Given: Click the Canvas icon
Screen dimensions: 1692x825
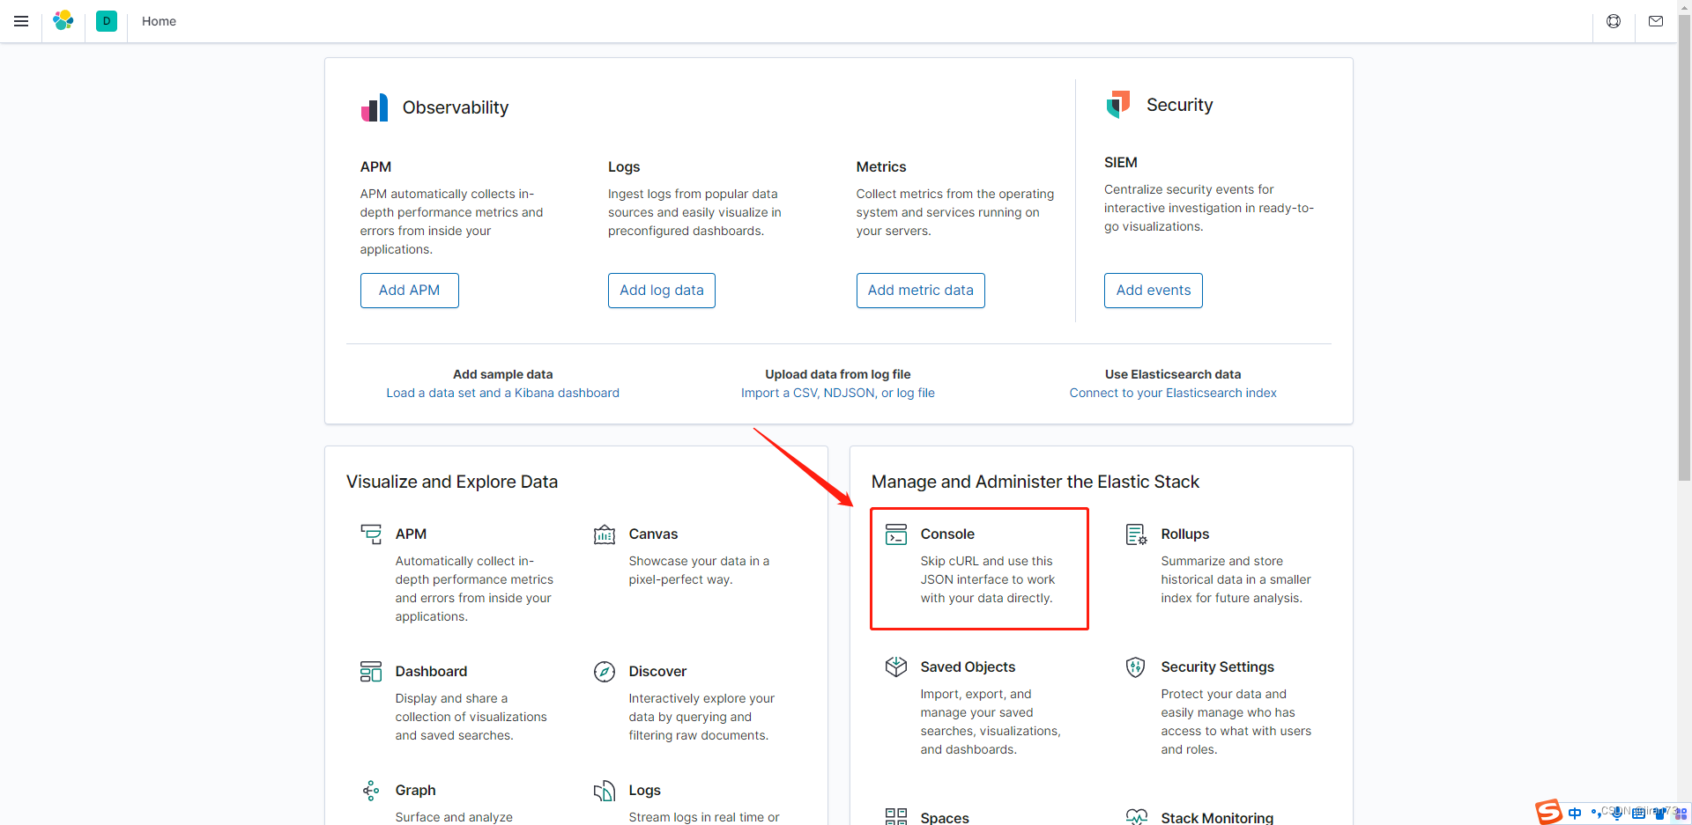Looking at the screenshot, I should [605, 534].
